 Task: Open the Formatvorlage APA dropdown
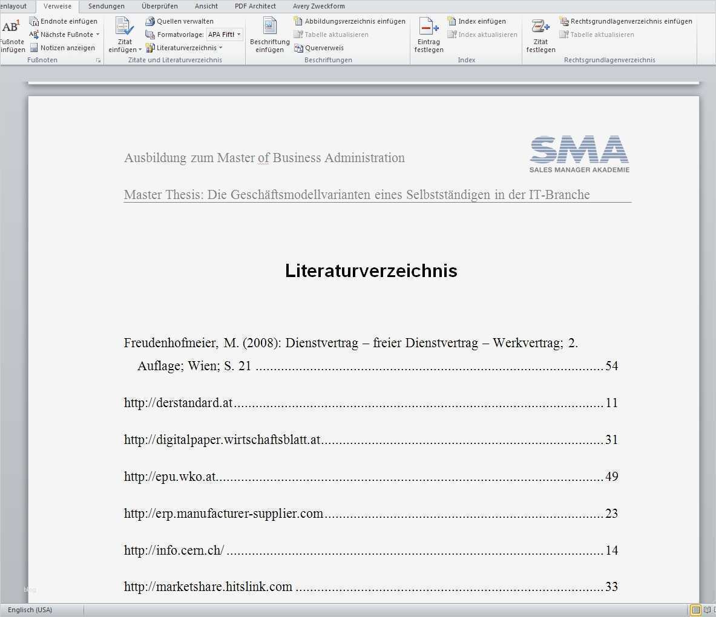point(237,34)
